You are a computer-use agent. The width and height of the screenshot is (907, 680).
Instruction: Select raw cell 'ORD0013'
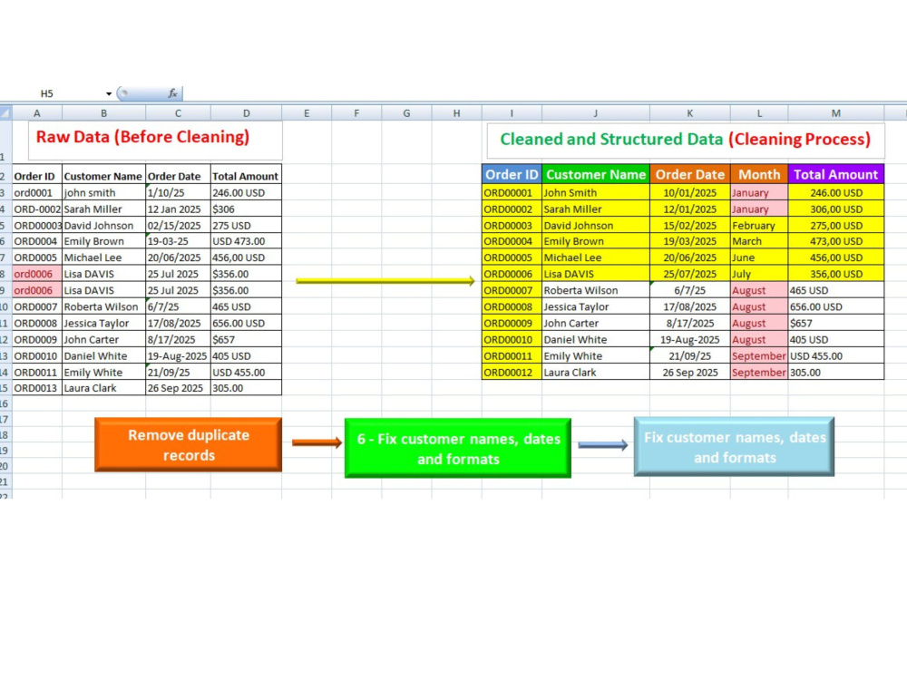(37, 388)
